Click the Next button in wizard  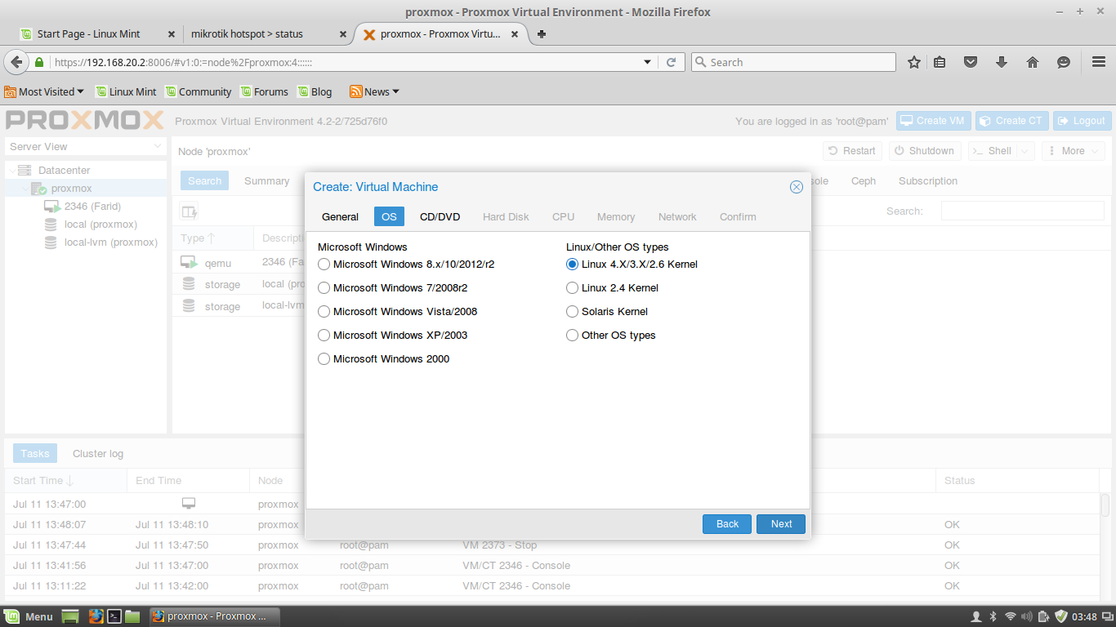(781, 524)
